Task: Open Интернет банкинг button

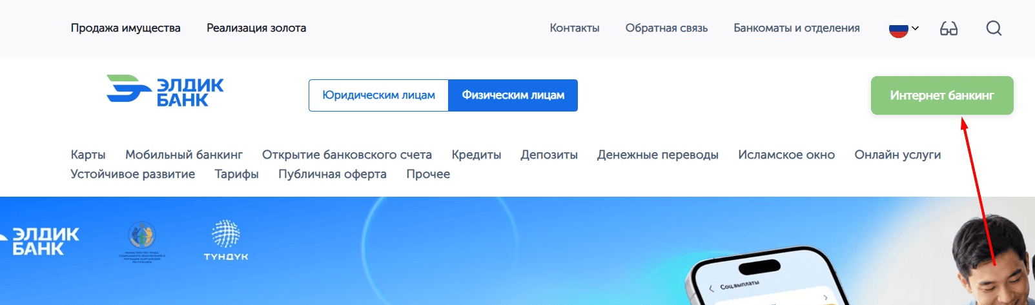Action: click(942, 95)
